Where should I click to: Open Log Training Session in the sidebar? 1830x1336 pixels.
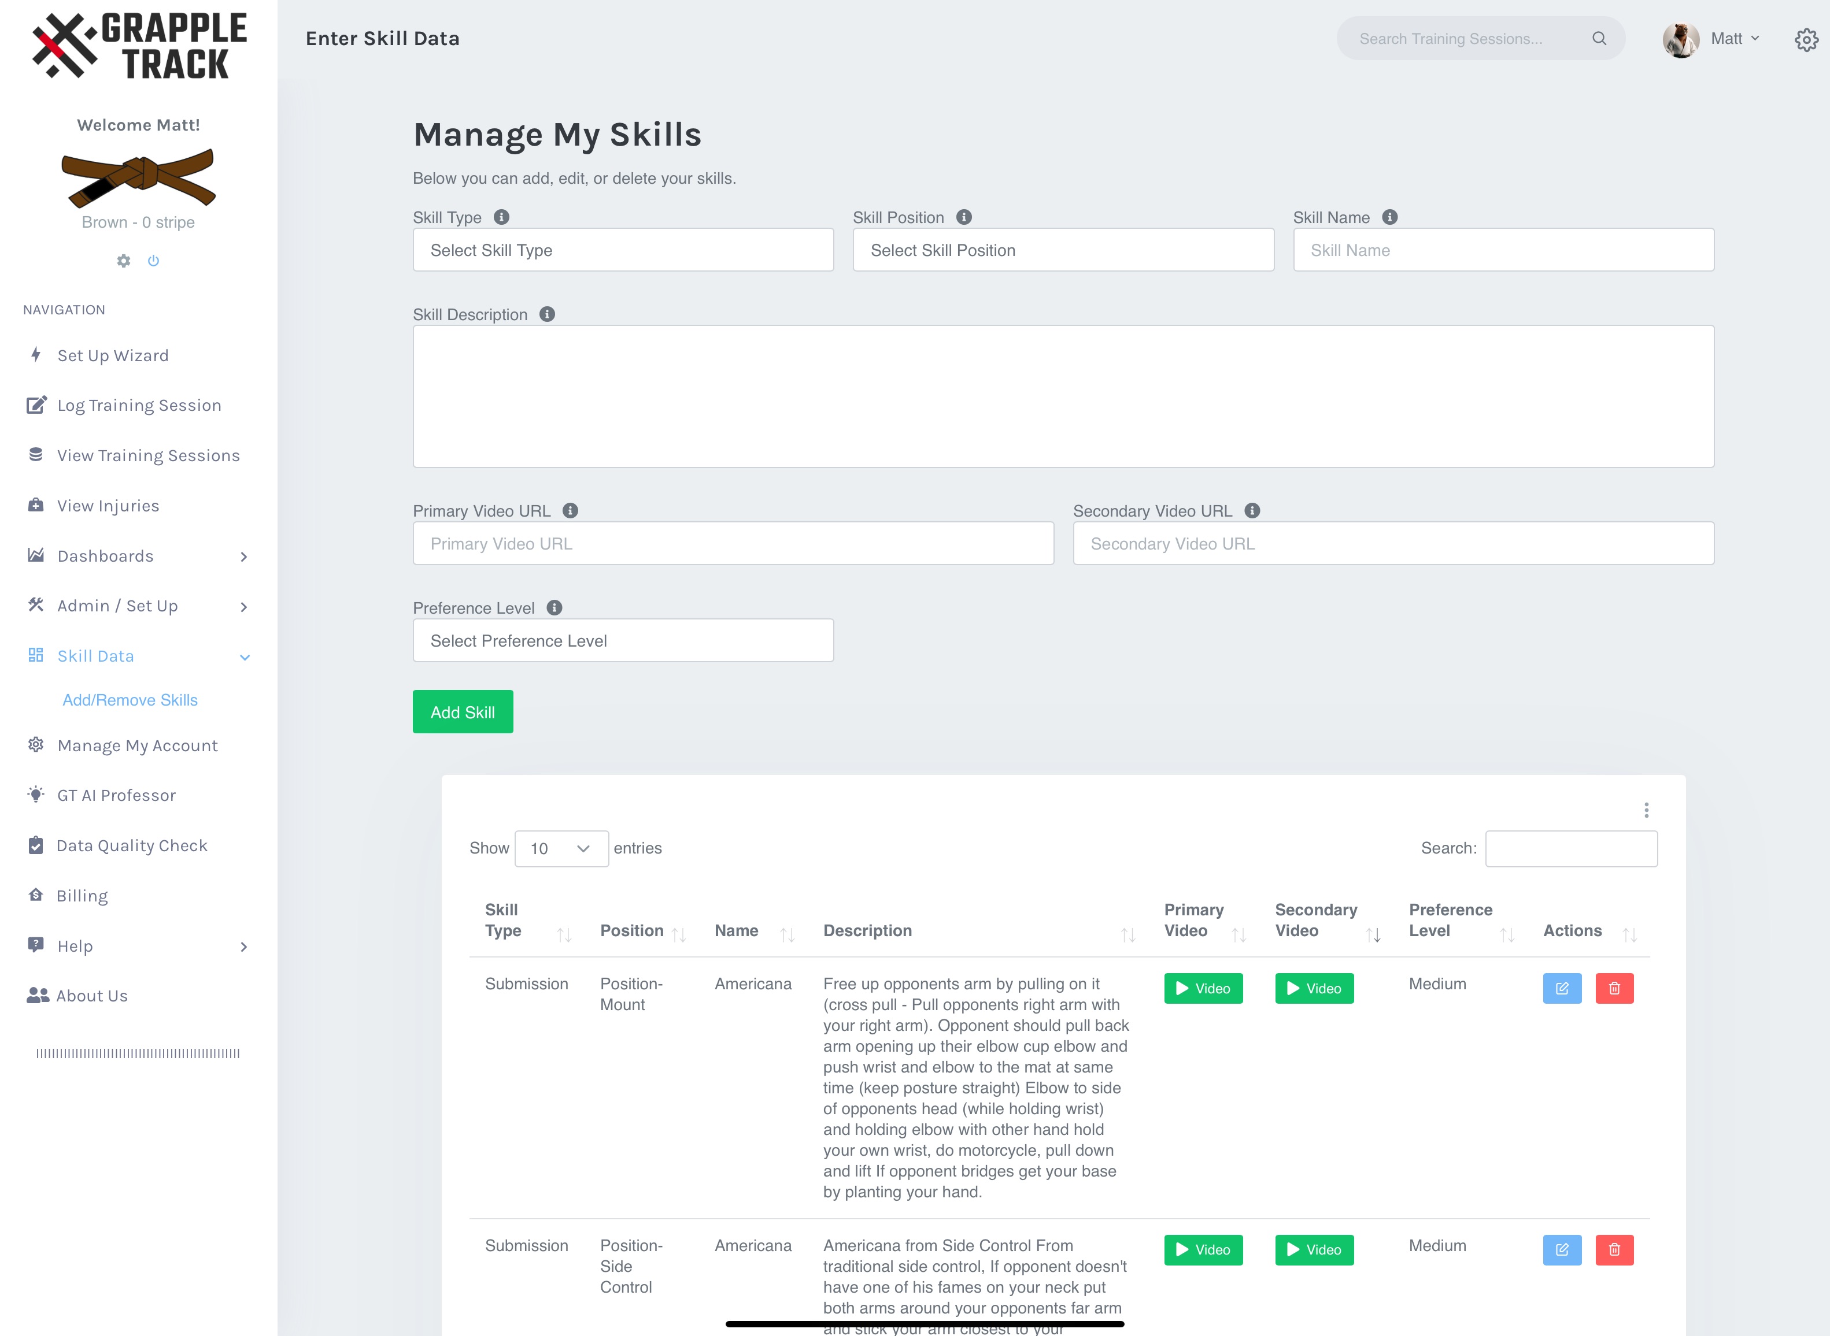[138, 405]
